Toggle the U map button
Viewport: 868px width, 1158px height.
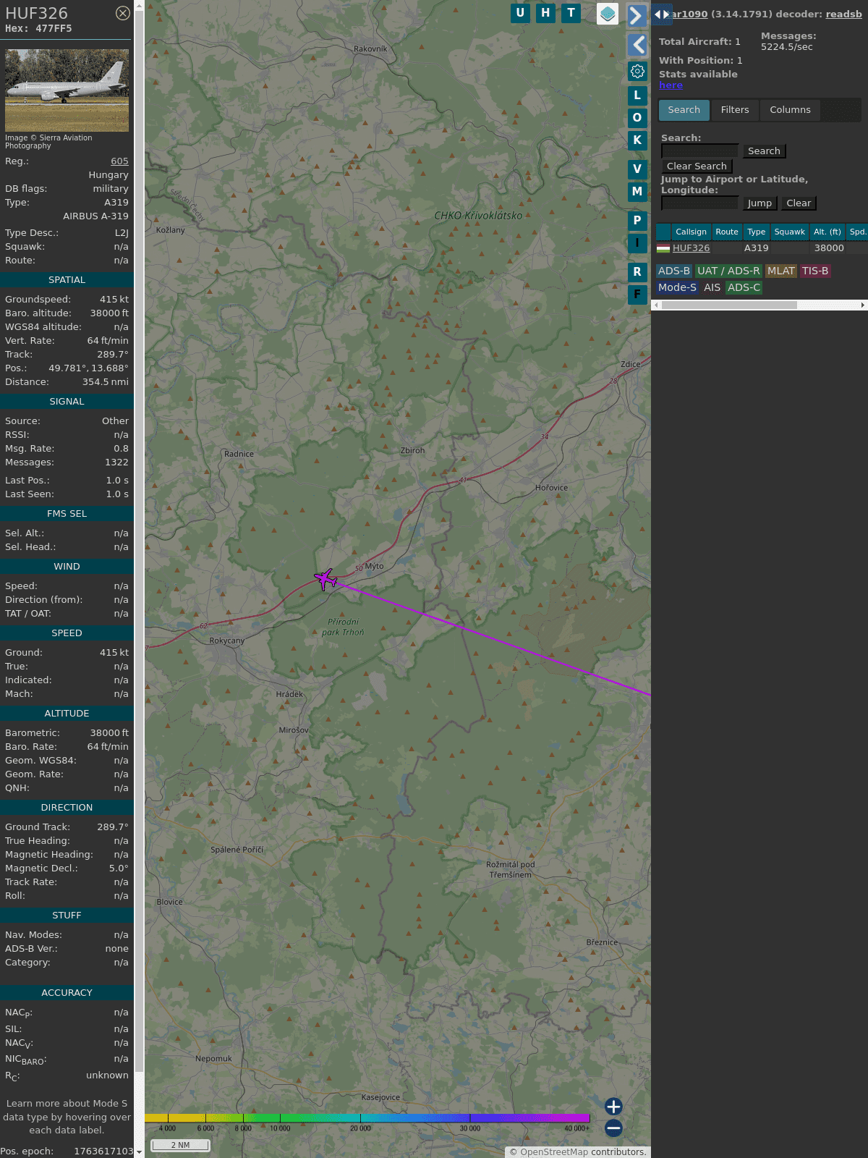pyautogui.click(x=520, y=13)
